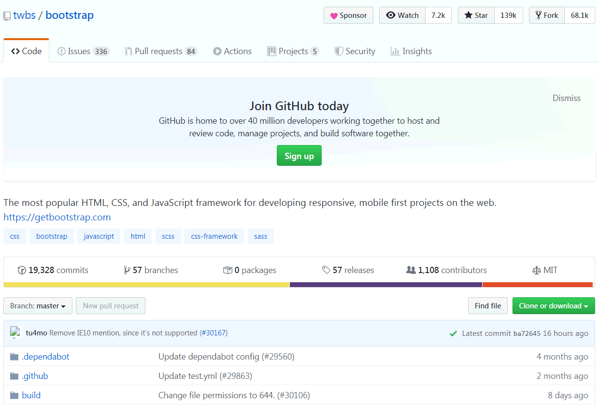598x405 pixels.
Task: Fork the repository with Fork button
Action: [x=546, y=15]
